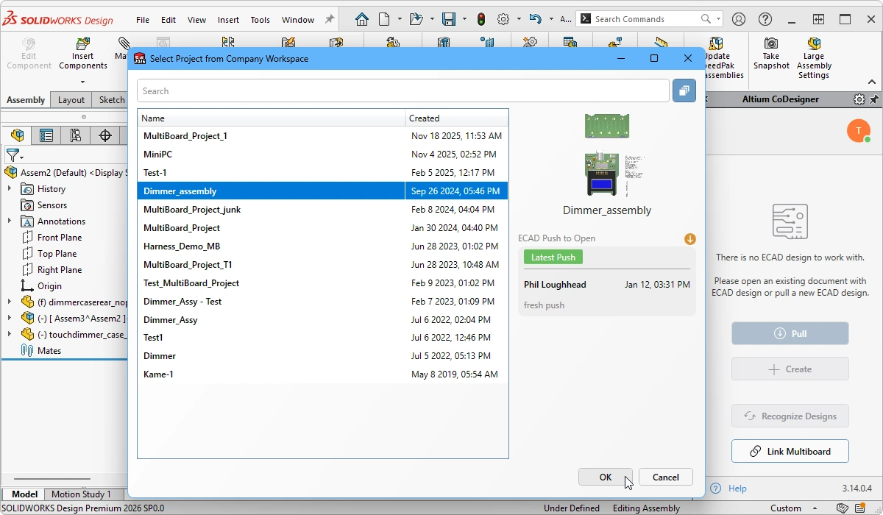
Task: Click the New document icon
Action: coord(386,19)
